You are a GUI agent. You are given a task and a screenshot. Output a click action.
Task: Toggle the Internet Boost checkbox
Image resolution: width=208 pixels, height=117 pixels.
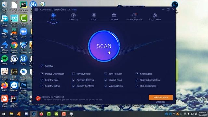105,80
